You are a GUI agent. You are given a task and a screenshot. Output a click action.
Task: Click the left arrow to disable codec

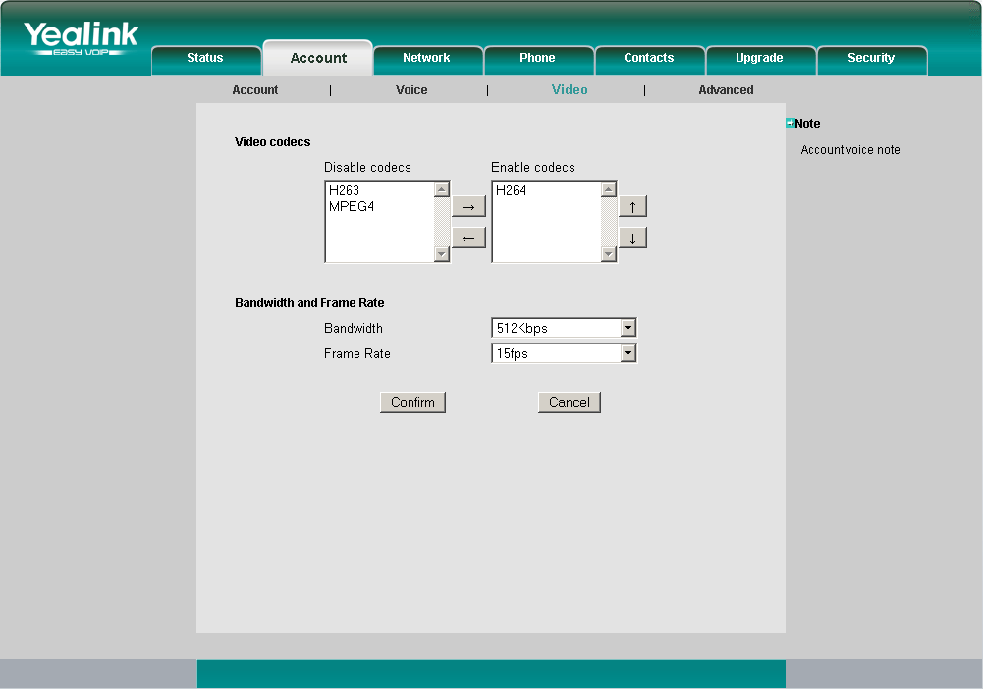click(x=468, y=238)
